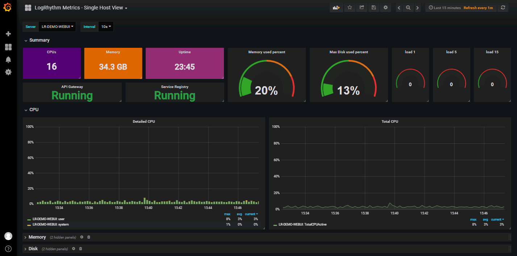The height and width of the screenshot is (256, 517).
Task: Delete the Memory row with trash icon
Action: coord(88,237)
